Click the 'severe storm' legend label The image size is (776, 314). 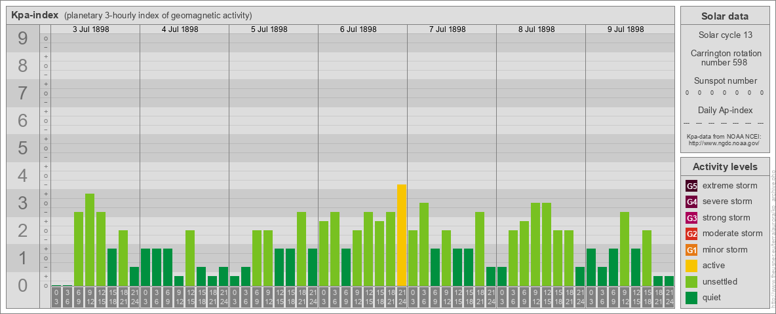(727, 201)
